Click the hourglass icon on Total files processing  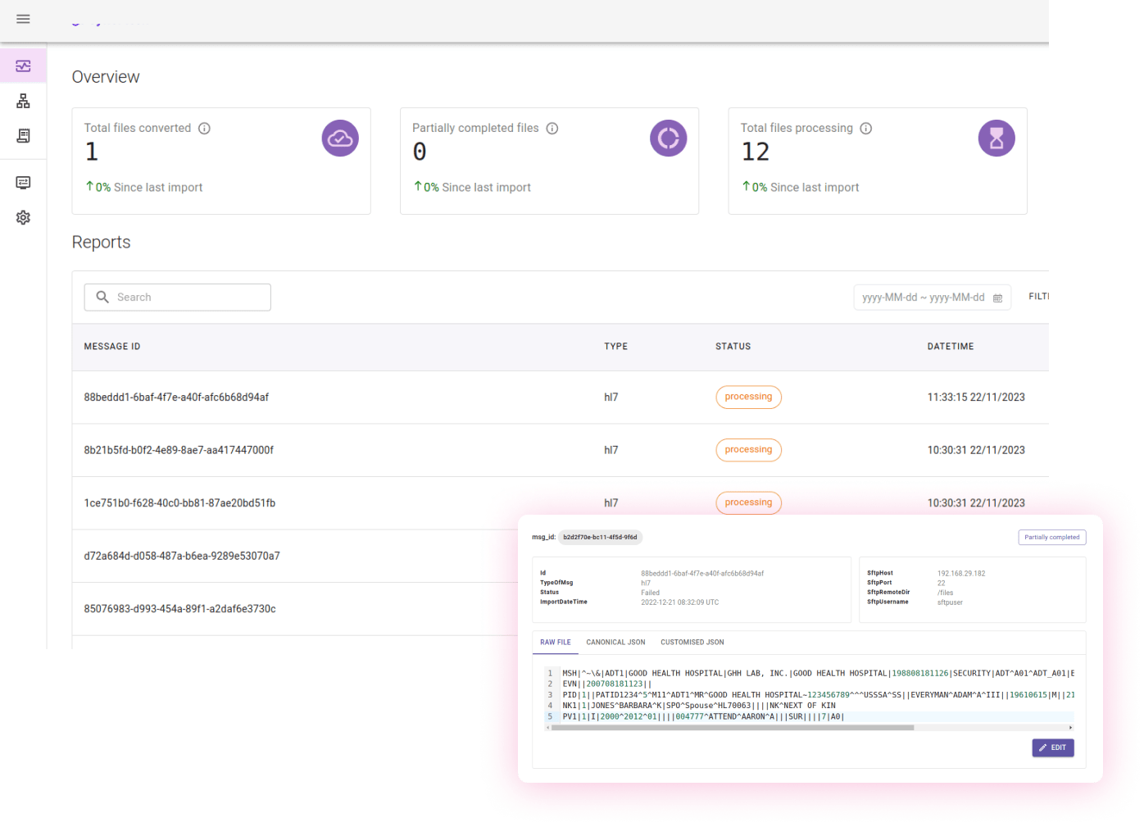(996, 138)
